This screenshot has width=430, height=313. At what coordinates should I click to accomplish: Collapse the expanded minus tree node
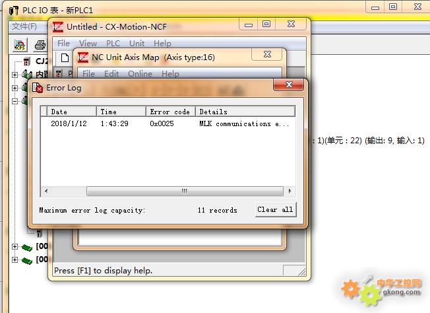(15, 101)
